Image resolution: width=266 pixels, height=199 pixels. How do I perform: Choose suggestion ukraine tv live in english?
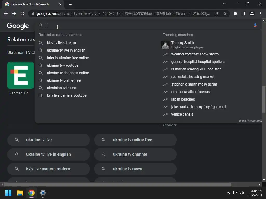(x=66, y=50)
